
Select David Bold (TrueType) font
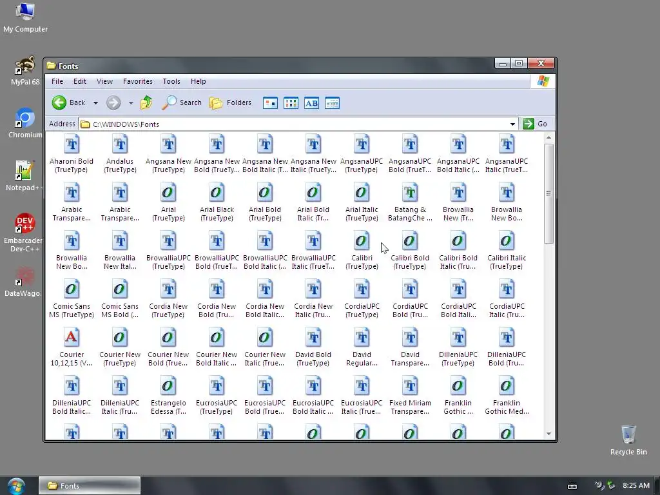tap(313, 338)
